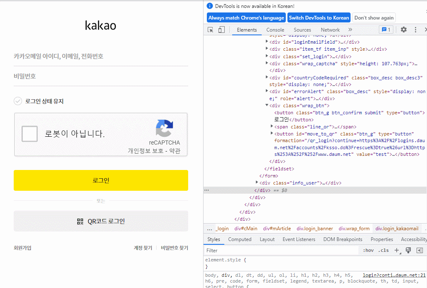Click the reCAPTCHA logo
Screen dimensions: 427x288
(x=164, y=128)
